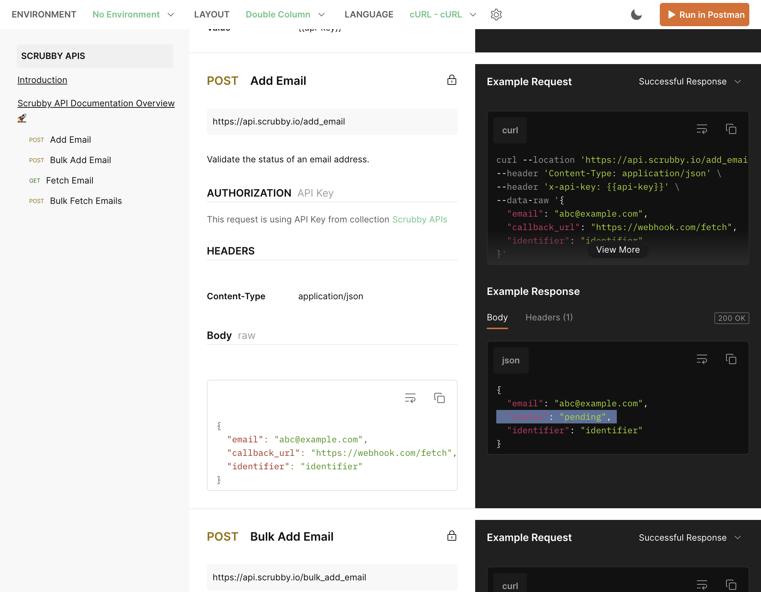Viewport: 761px width, 592px height.
Task: Click the highlighted "status": "pending" line
Action: [x=556, y=417]
